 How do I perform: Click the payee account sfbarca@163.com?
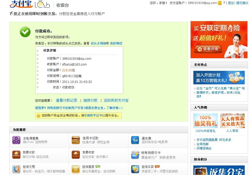(75, 65)
